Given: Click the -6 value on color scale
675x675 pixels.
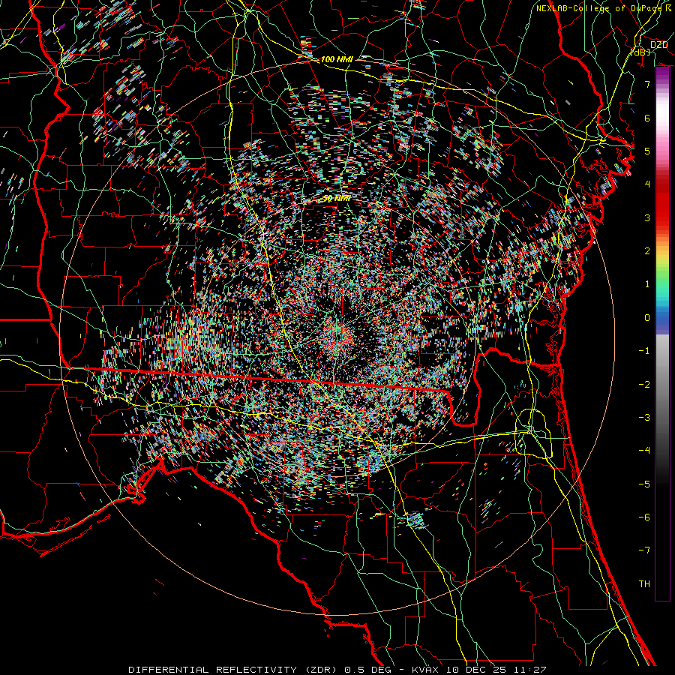Looking at the screenshot, I should (644, 517).
